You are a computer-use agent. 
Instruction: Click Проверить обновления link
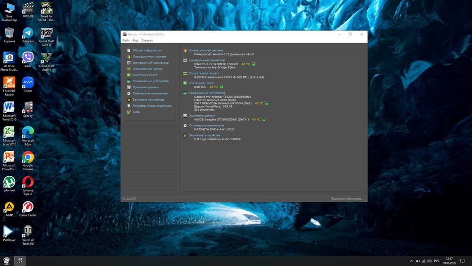click(347, 199)
